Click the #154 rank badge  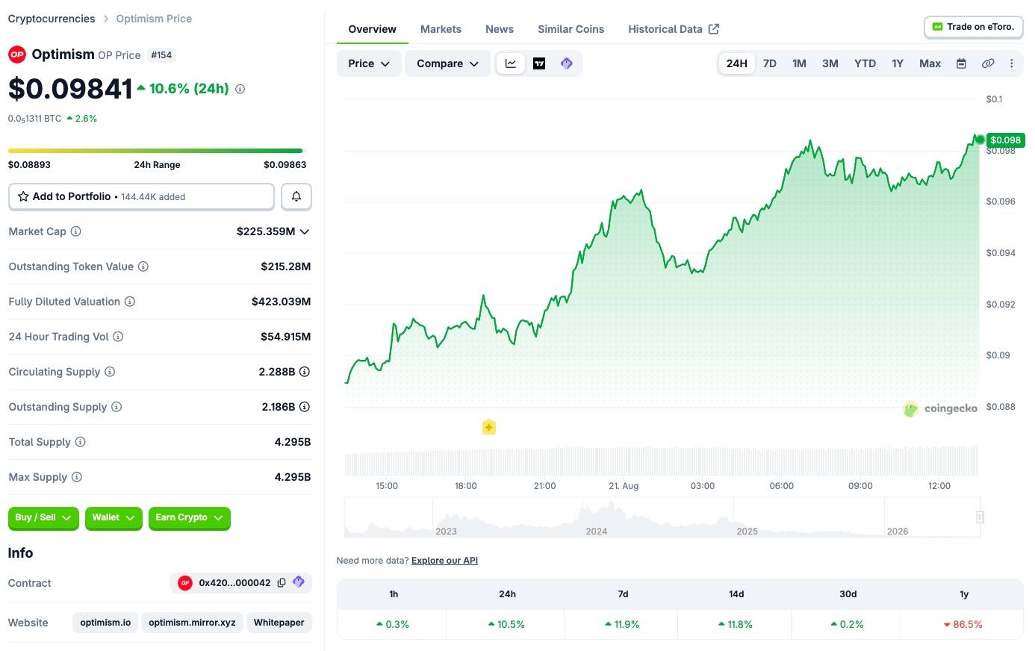(x=161, y=55)
